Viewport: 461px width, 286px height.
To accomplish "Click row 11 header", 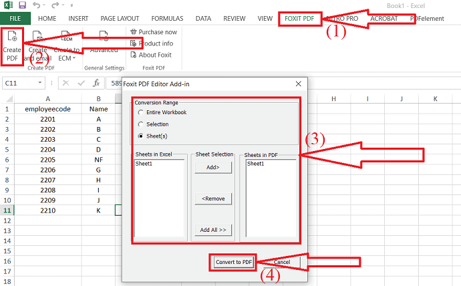I will click(x=7, y=210).
